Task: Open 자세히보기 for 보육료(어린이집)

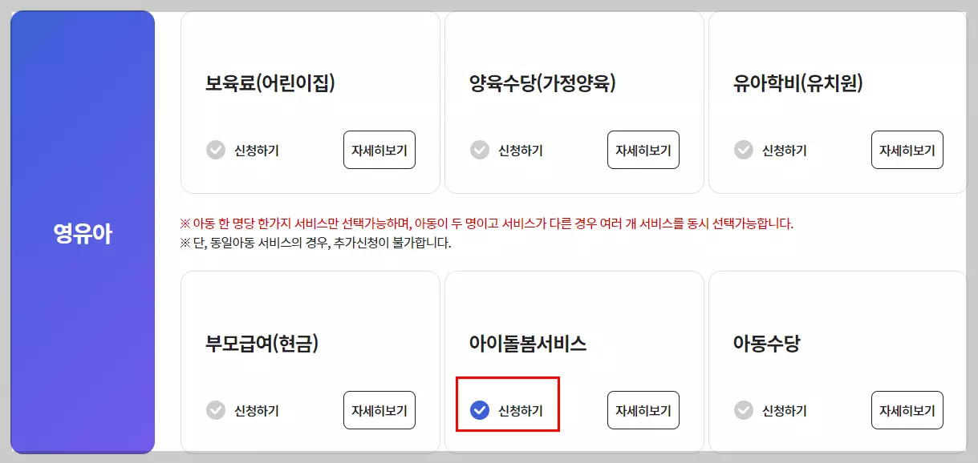Action: (x=379, y=149)
